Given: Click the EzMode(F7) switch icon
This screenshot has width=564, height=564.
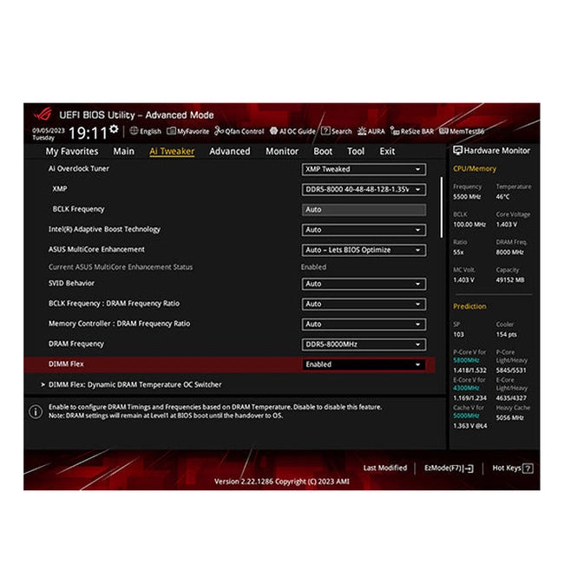Looking at the screenshot, I should pos(469,469).
